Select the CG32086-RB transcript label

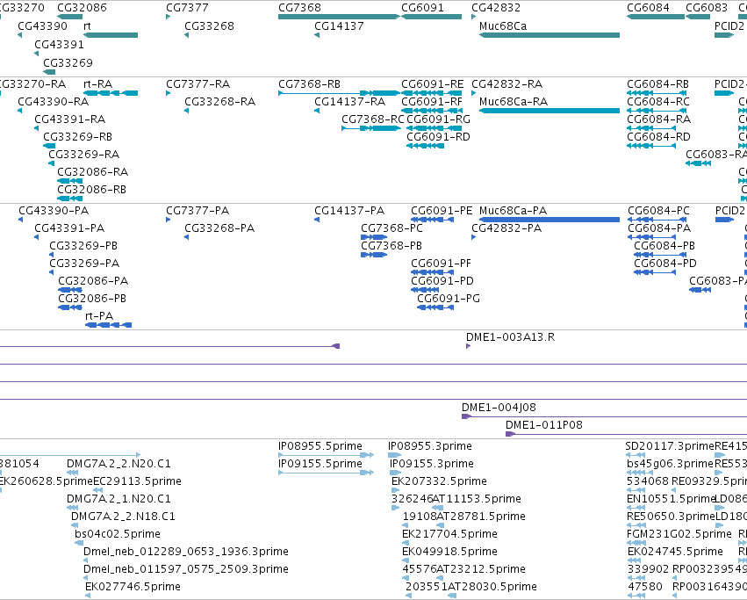tap(92, 190)
